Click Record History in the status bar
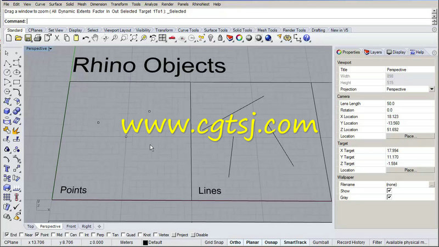The image size is (439, 247). point(351,242)
